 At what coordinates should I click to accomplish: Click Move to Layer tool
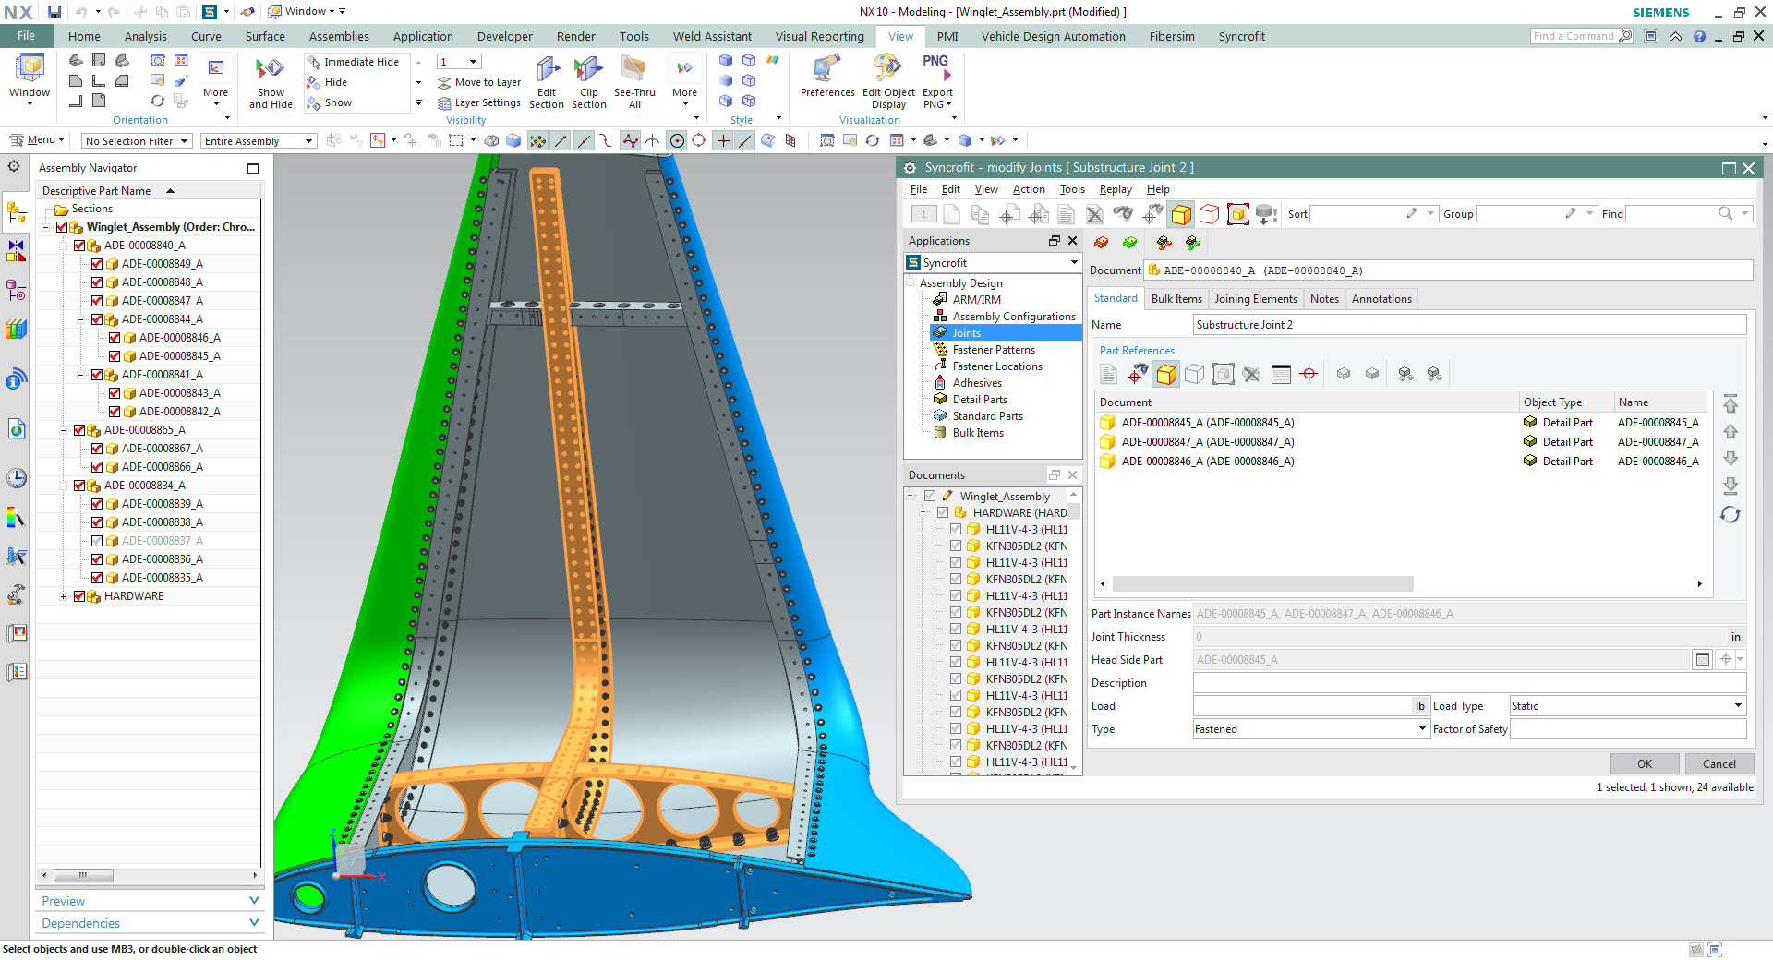[x=479, y=82]
